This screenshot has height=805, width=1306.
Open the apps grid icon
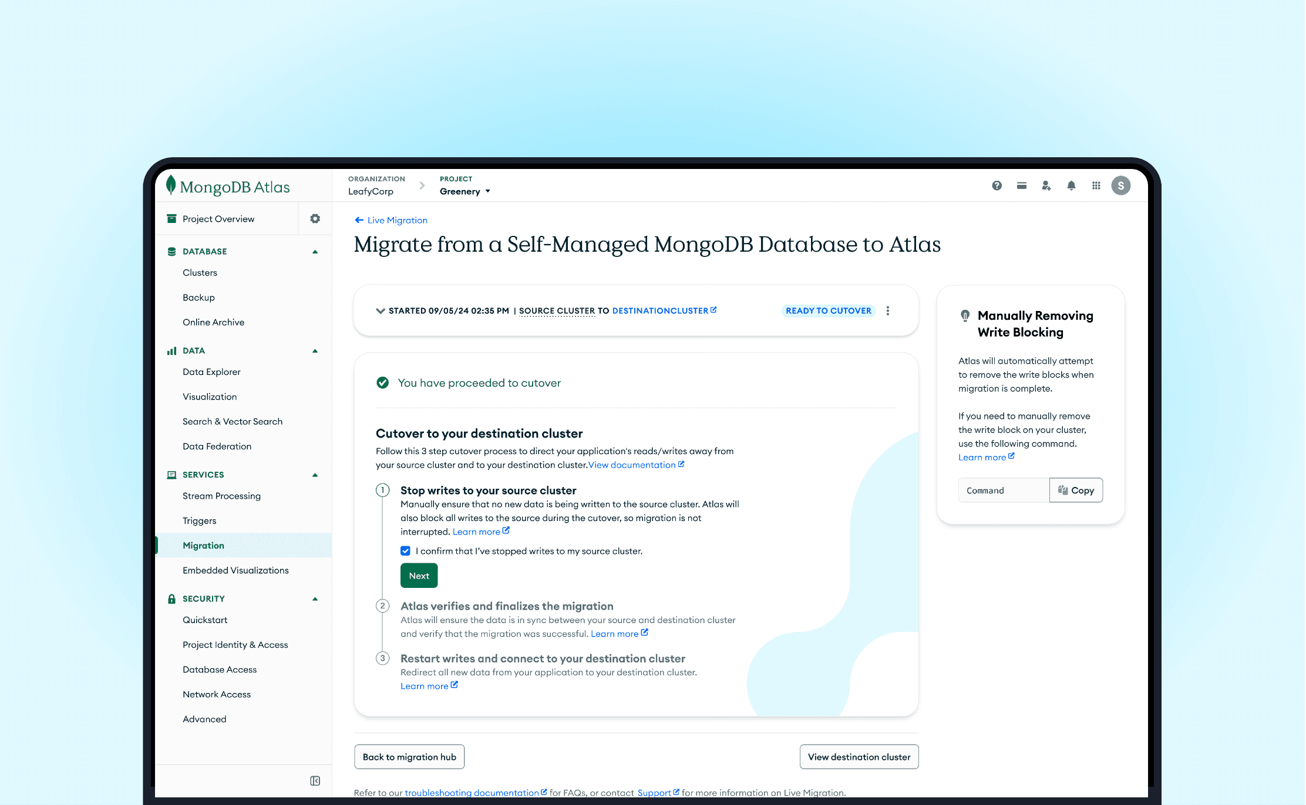[x=1096, y=185]
